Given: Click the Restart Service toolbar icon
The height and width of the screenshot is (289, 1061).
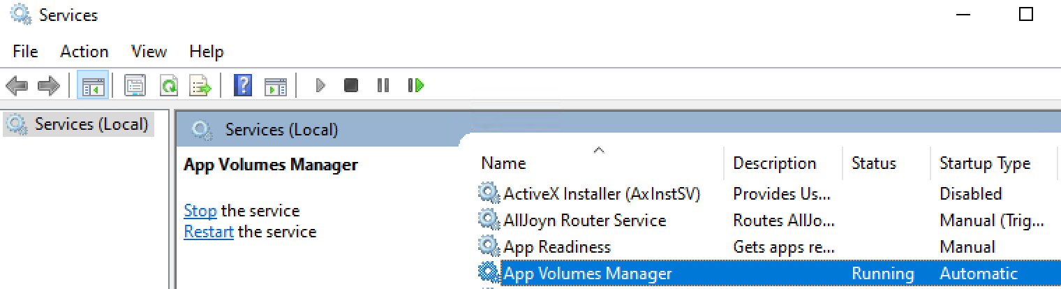Looking at the screenshot, I should [x=416, y=86].
